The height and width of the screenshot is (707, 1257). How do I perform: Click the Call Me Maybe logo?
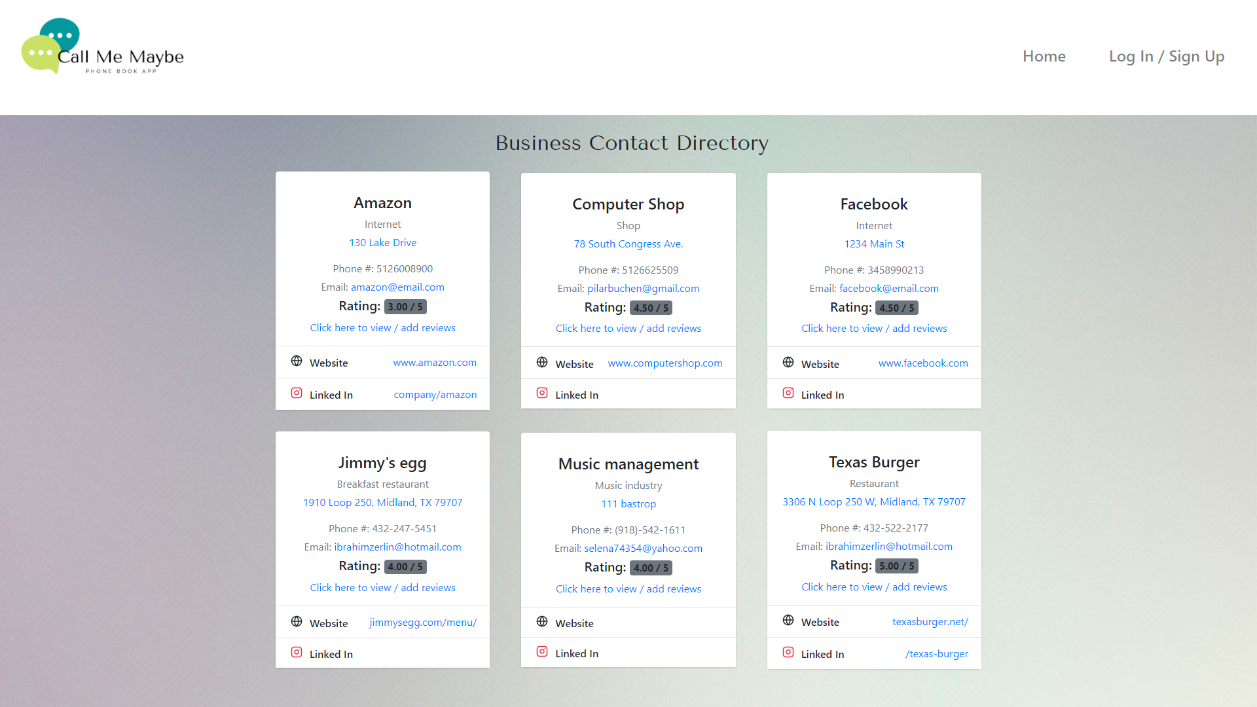103,47
